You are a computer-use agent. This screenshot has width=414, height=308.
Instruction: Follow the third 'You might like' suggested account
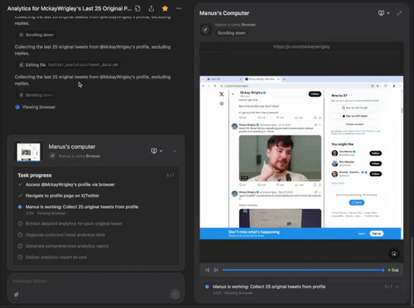pos(375,173)
